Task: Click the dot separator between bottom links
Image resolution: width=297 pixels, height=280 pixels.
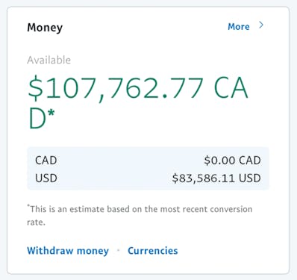Action: pyautogui.click(x=119, y=250)
